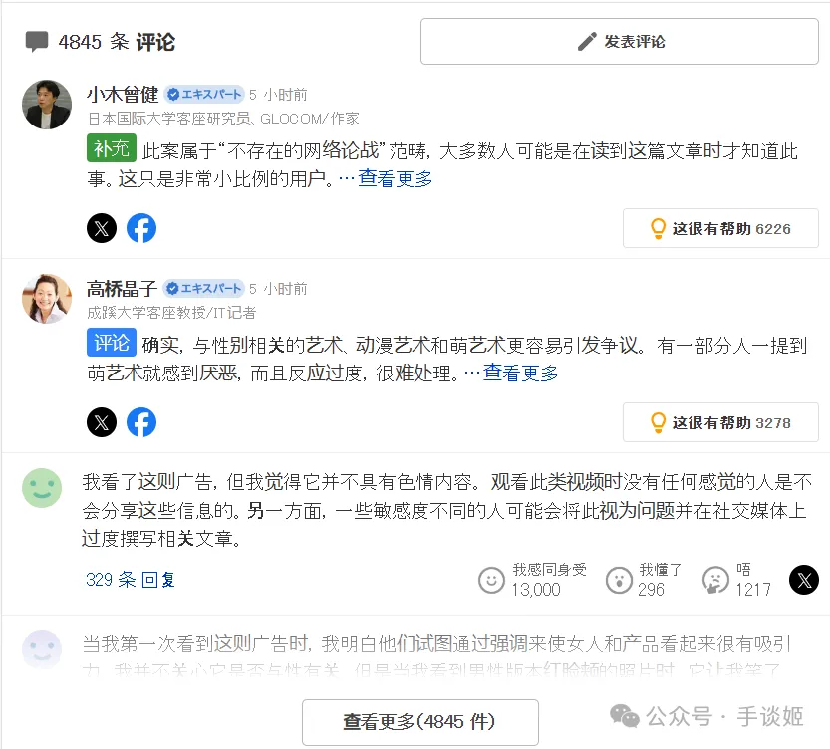Expand 查看更多 in 高桥晶子's comment

point(520,374)
